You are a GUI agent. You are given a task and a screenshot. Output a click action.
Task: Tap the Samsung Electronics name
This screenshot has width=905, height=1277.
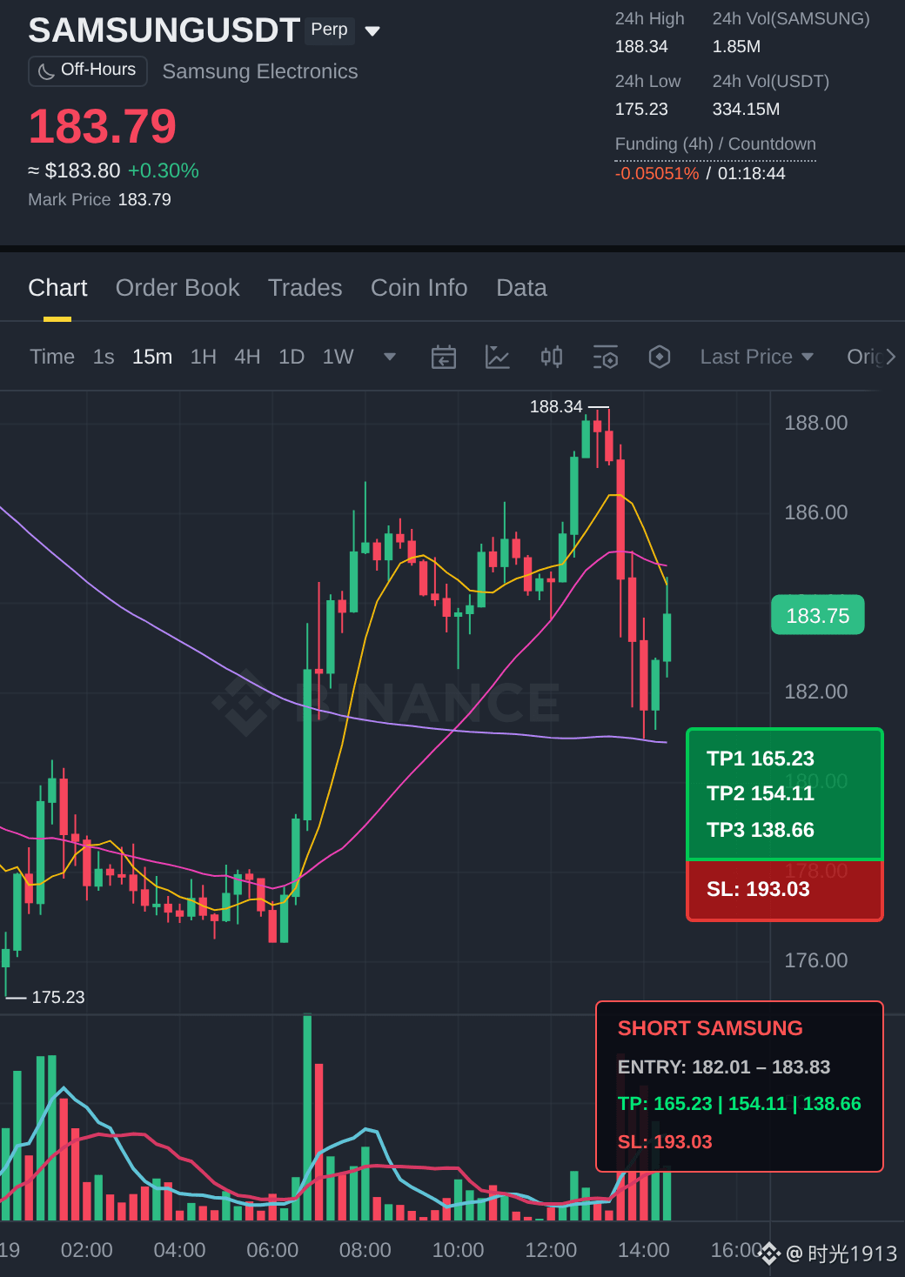[260, 71]
